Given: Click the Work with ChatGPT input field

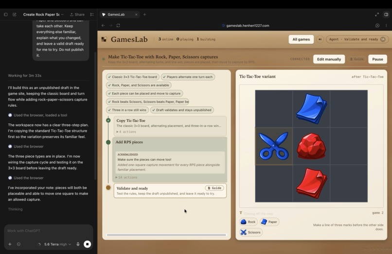Looking at the screenshot, I should [49, 231].
